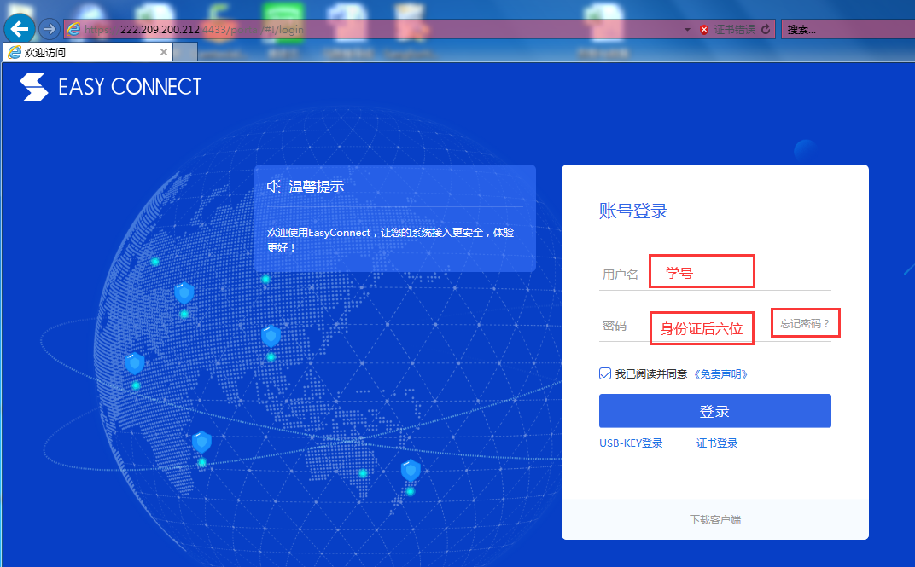
Task: Click 下载客户端 to download the client
Action: [x=715, y=519]
